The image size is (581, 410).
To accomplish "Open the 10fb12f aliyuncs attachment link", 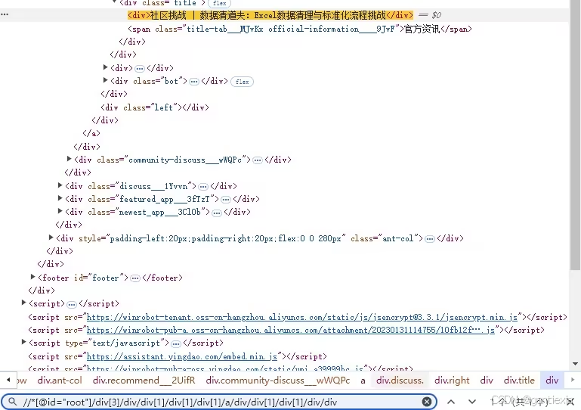I will (x=290, y=331).
